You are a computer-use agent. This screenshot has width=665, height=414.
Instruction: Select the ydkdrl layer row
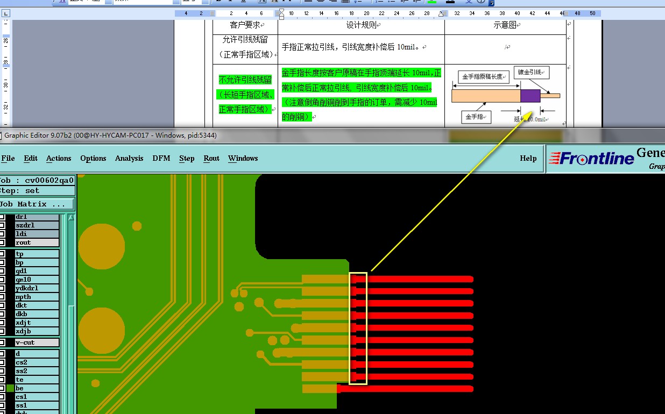(37, 288)
